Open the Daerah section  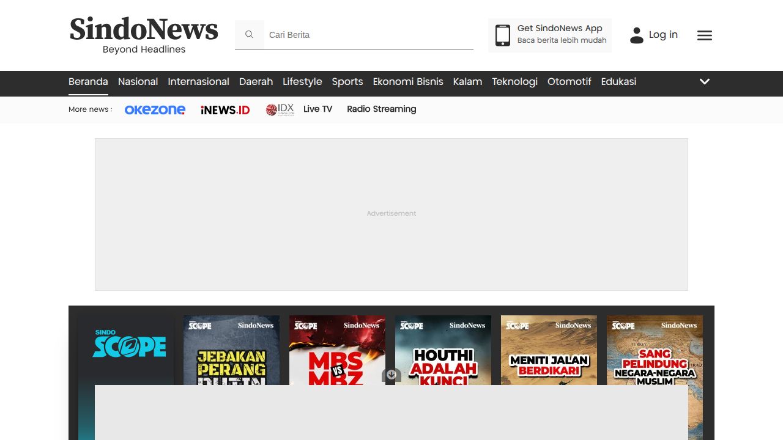tap(256, 82)
